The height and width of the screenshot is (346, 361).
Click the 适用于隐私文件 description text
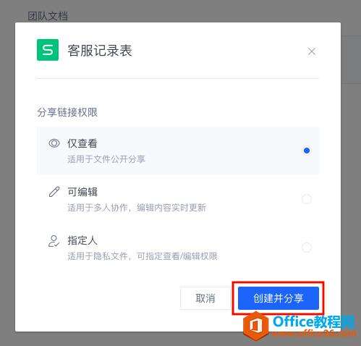98,256
